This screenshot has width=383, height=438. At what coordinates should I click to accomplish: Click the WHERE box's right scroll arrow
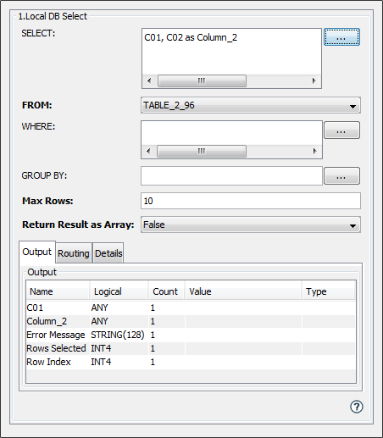(x=314, y=151)
